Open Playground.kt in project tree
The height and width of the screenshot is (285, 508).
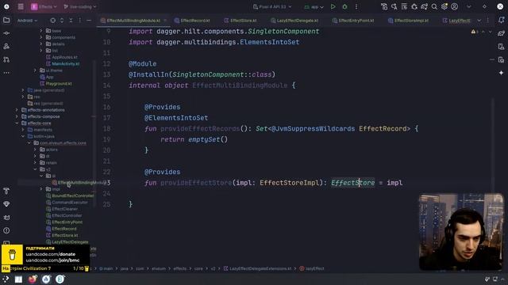click(59, 83)
